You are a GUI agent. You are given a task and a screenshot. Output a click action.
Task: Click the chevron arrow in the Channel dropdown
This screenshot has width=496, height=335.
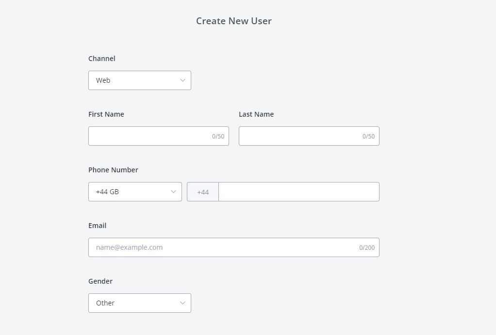click(182, 80)
